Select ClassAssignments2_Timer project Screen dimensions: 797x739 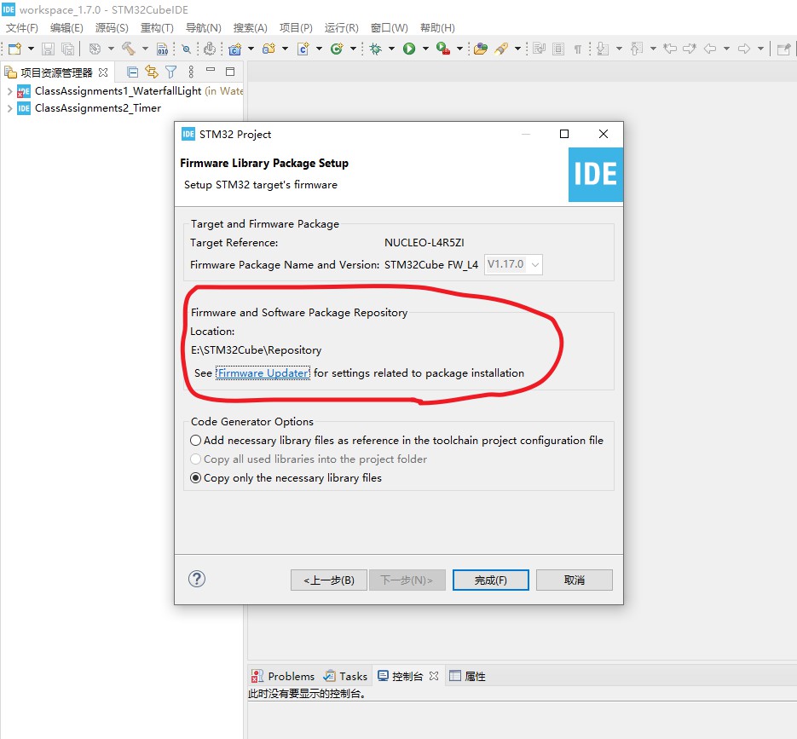click(97, 108)
